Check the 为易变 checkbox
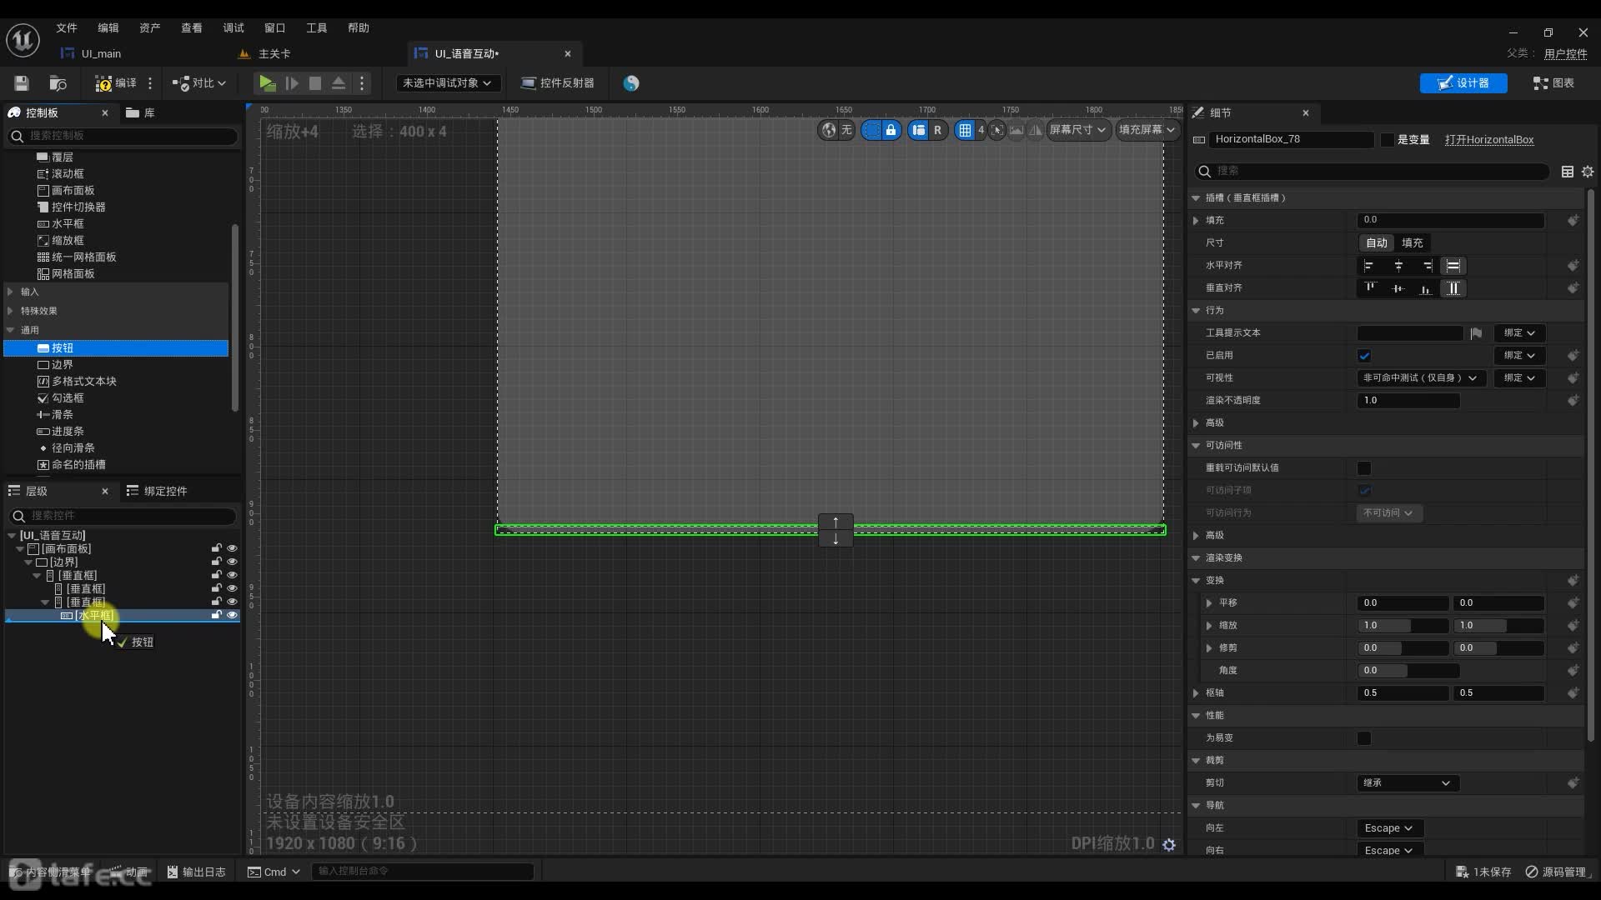Image resolution: width=1601 pixels, height=900 pixels. tap(1364, 738)
